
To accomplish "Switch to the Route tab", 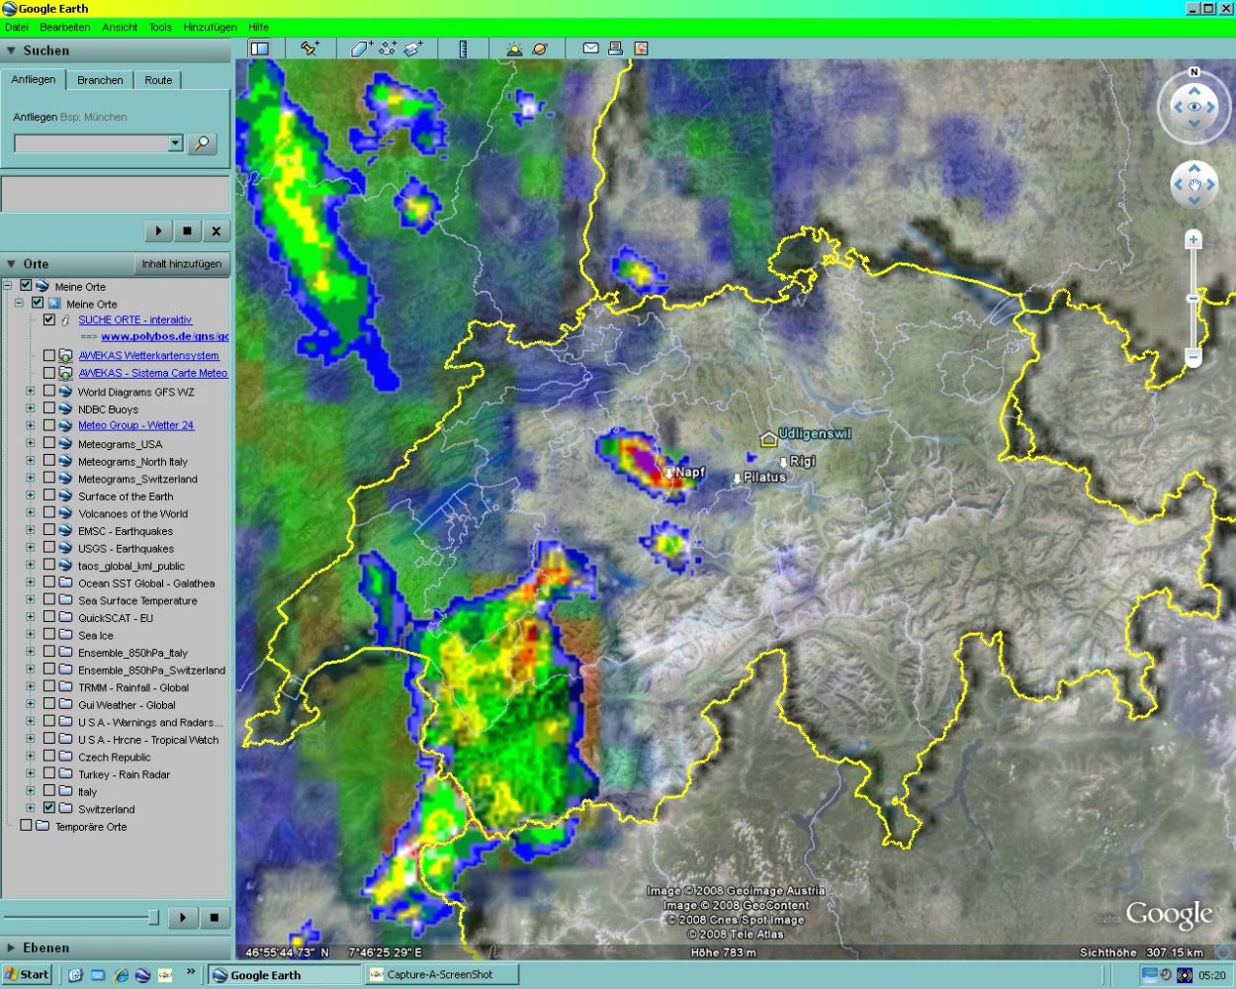I will pyautogui.click(x=158, y=80).
